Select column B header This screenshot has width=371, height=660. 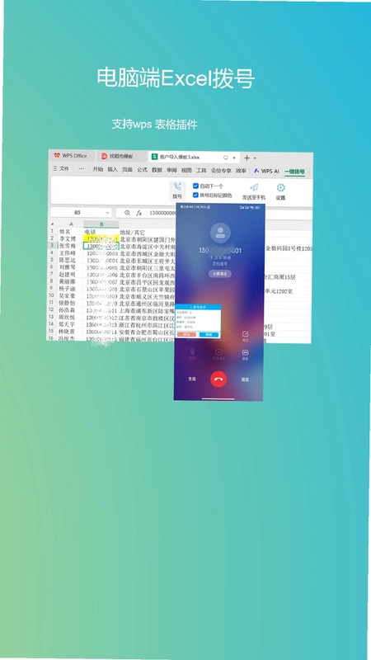click(101, 224)
